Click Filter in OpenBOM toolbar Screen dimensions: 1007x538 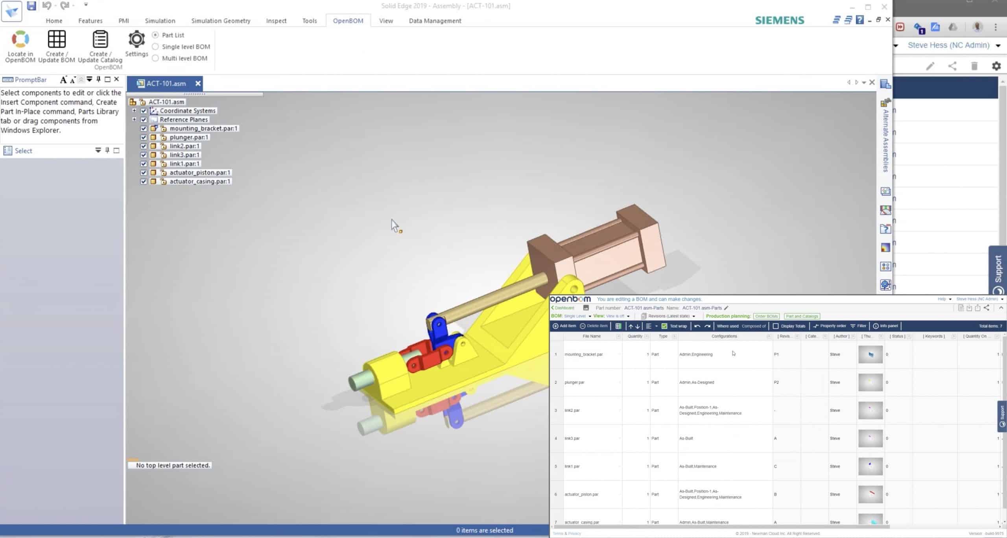pyautogui.click(x=858, y=326)
